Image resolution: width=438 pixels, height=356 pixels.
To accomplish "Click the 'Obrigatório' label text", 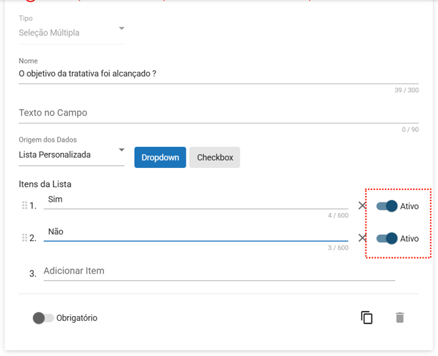I will [x=76, y=318].
